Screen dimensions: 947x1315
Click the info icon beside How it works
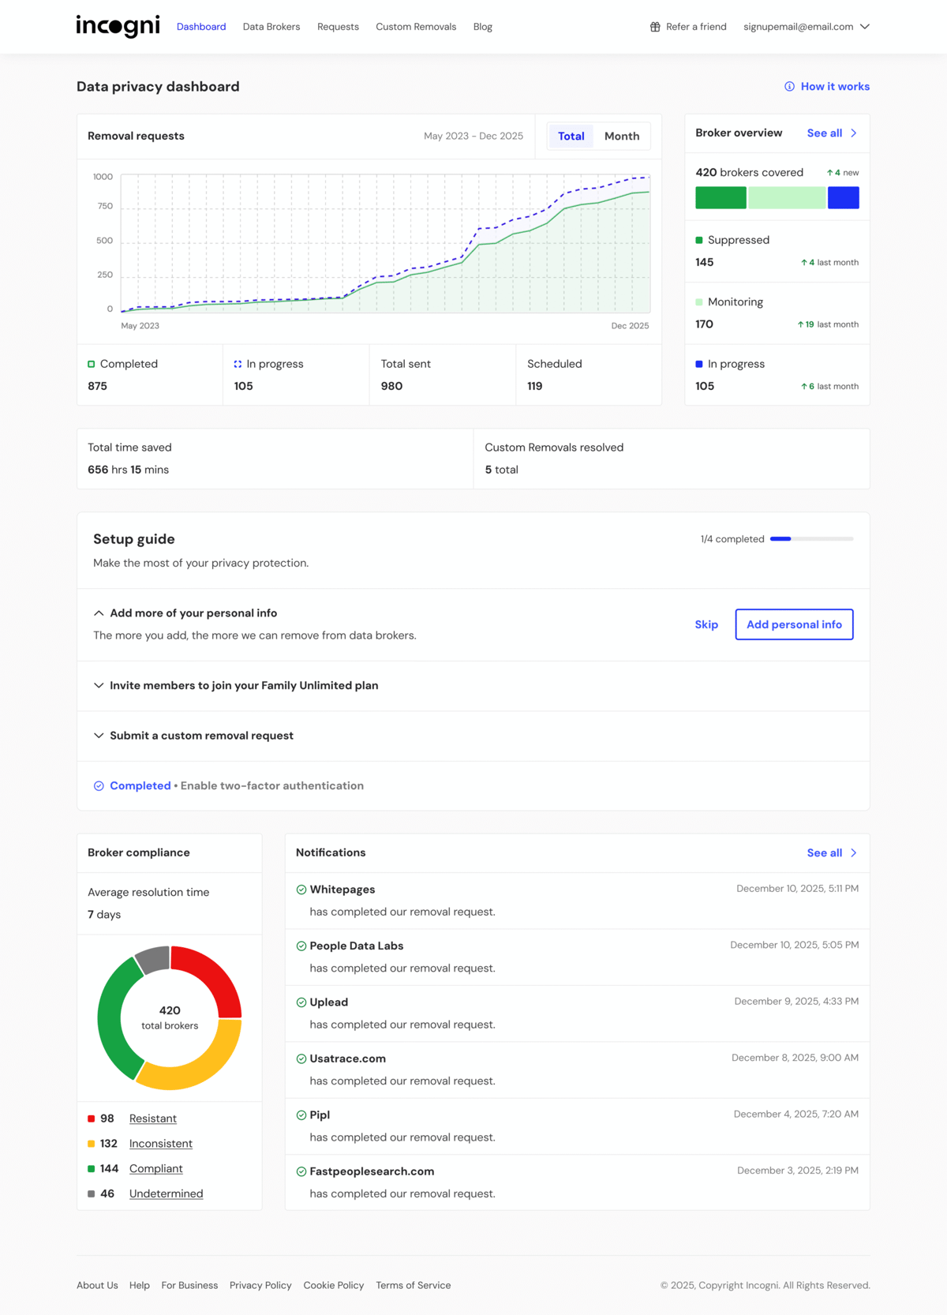coord(789,87)
